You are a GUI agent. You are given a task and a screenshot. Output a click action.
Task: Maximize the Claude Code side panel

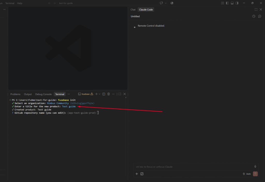(x=256, y=10)
